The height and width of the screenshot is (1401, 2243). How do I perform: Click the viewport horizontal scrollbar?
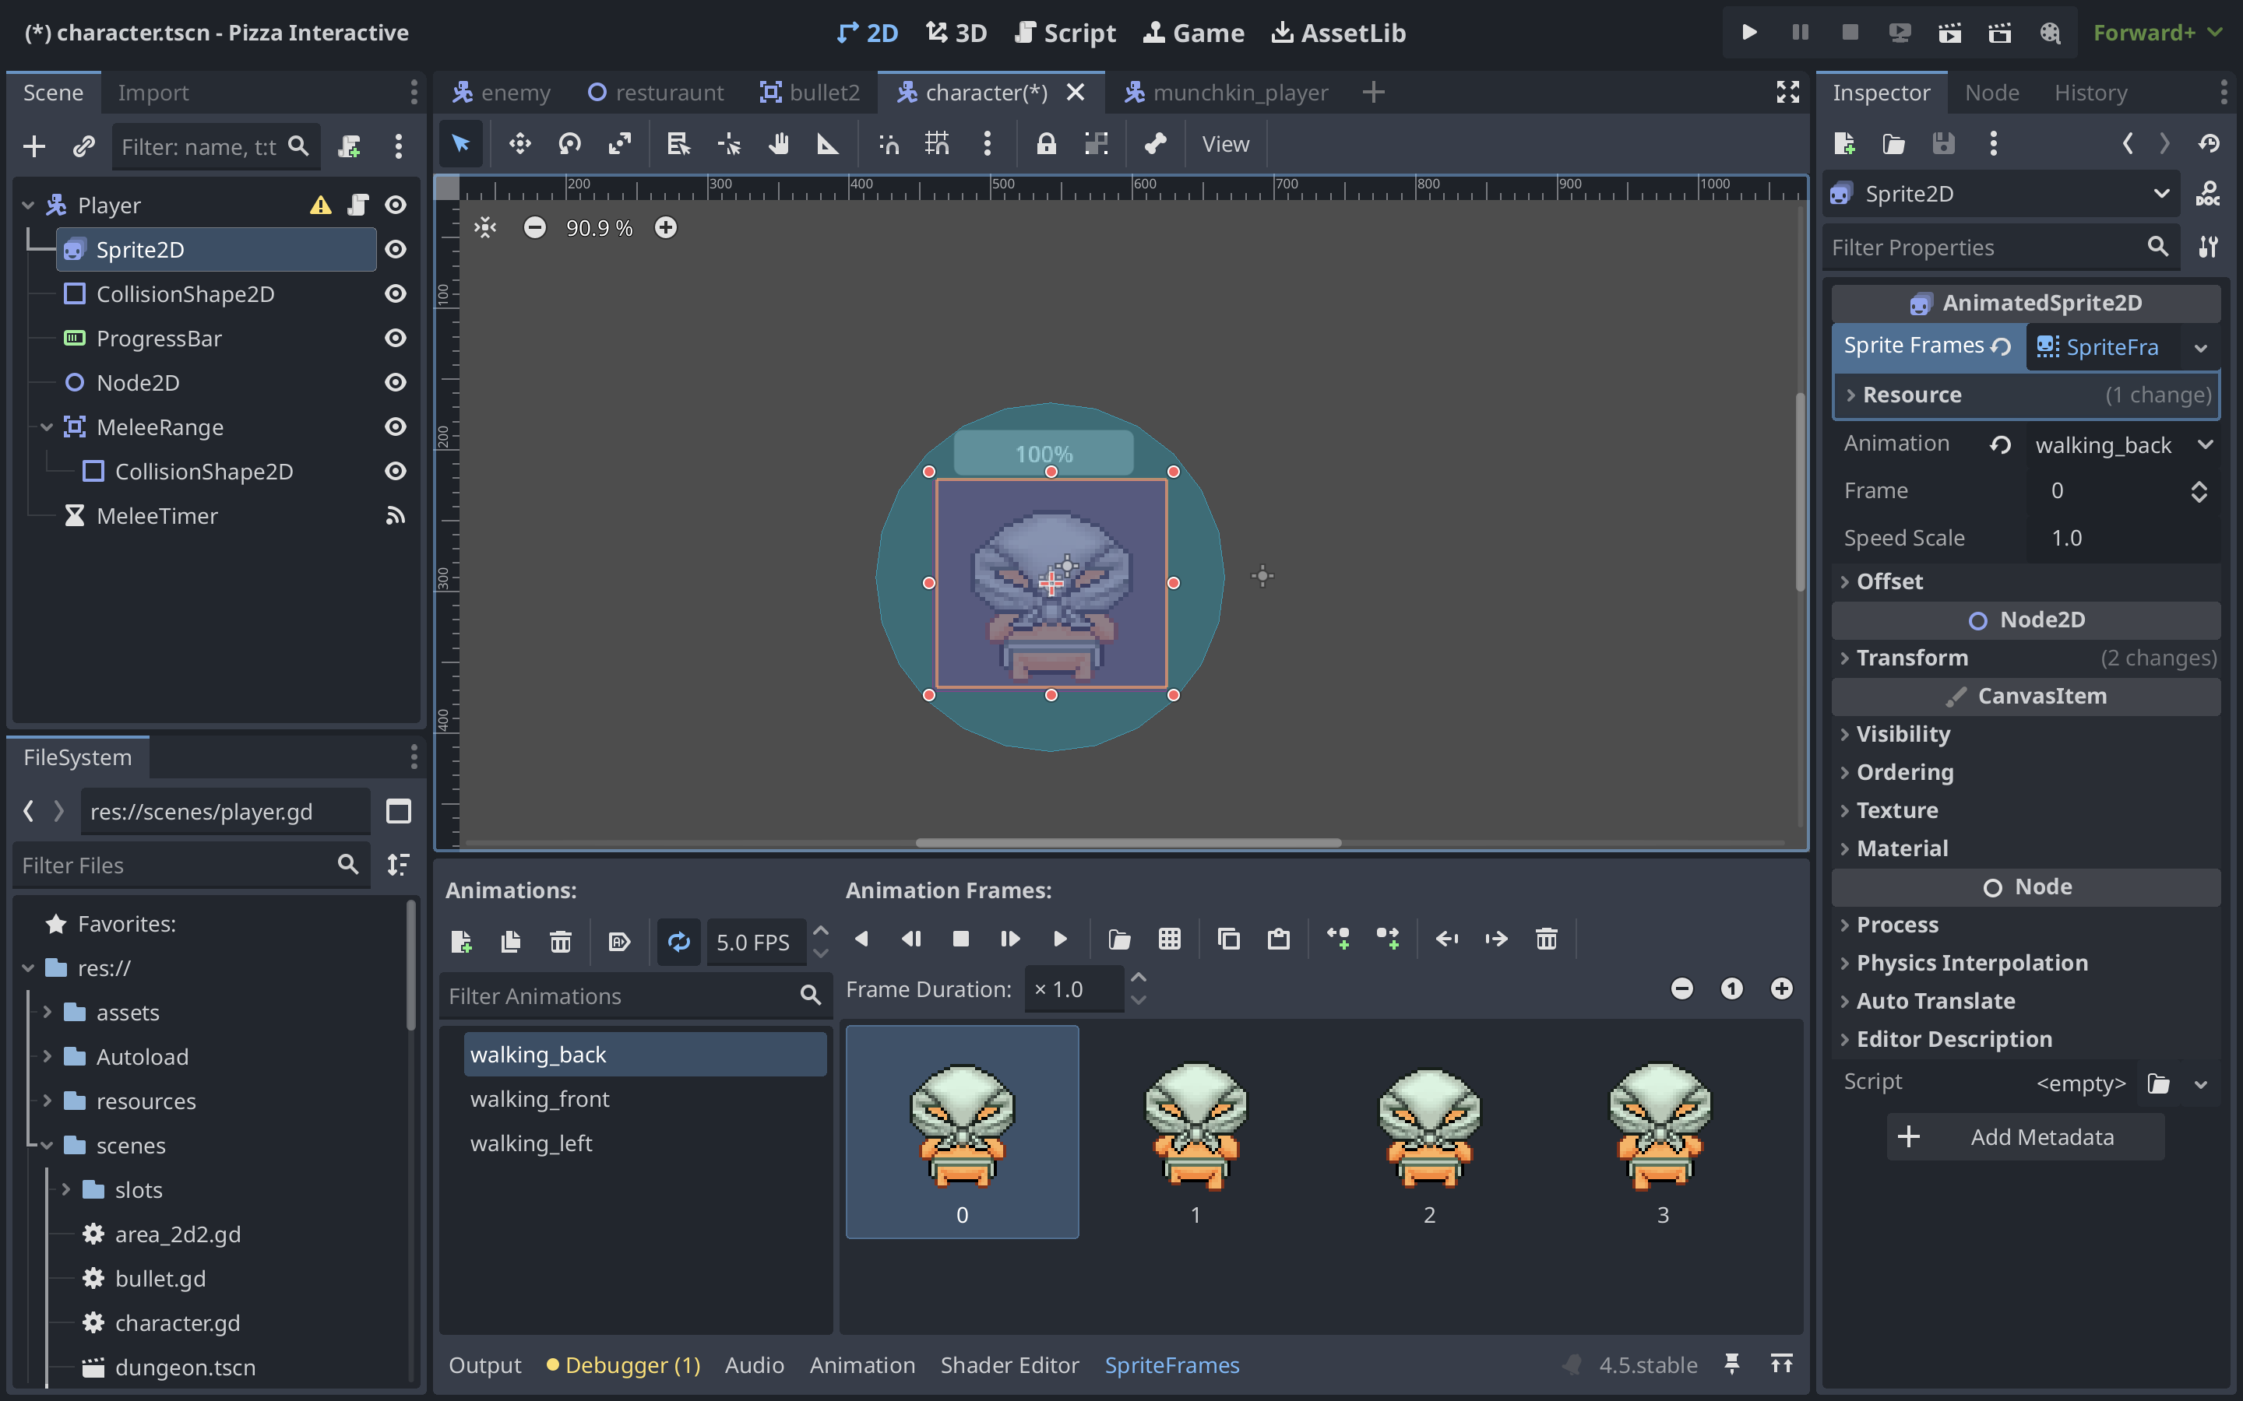click(1128, 842)
